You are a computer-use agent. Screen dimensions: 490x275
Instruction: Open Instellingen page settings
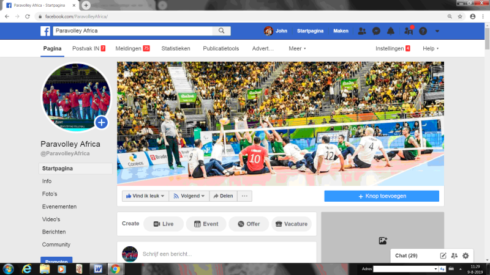(393, 49)
